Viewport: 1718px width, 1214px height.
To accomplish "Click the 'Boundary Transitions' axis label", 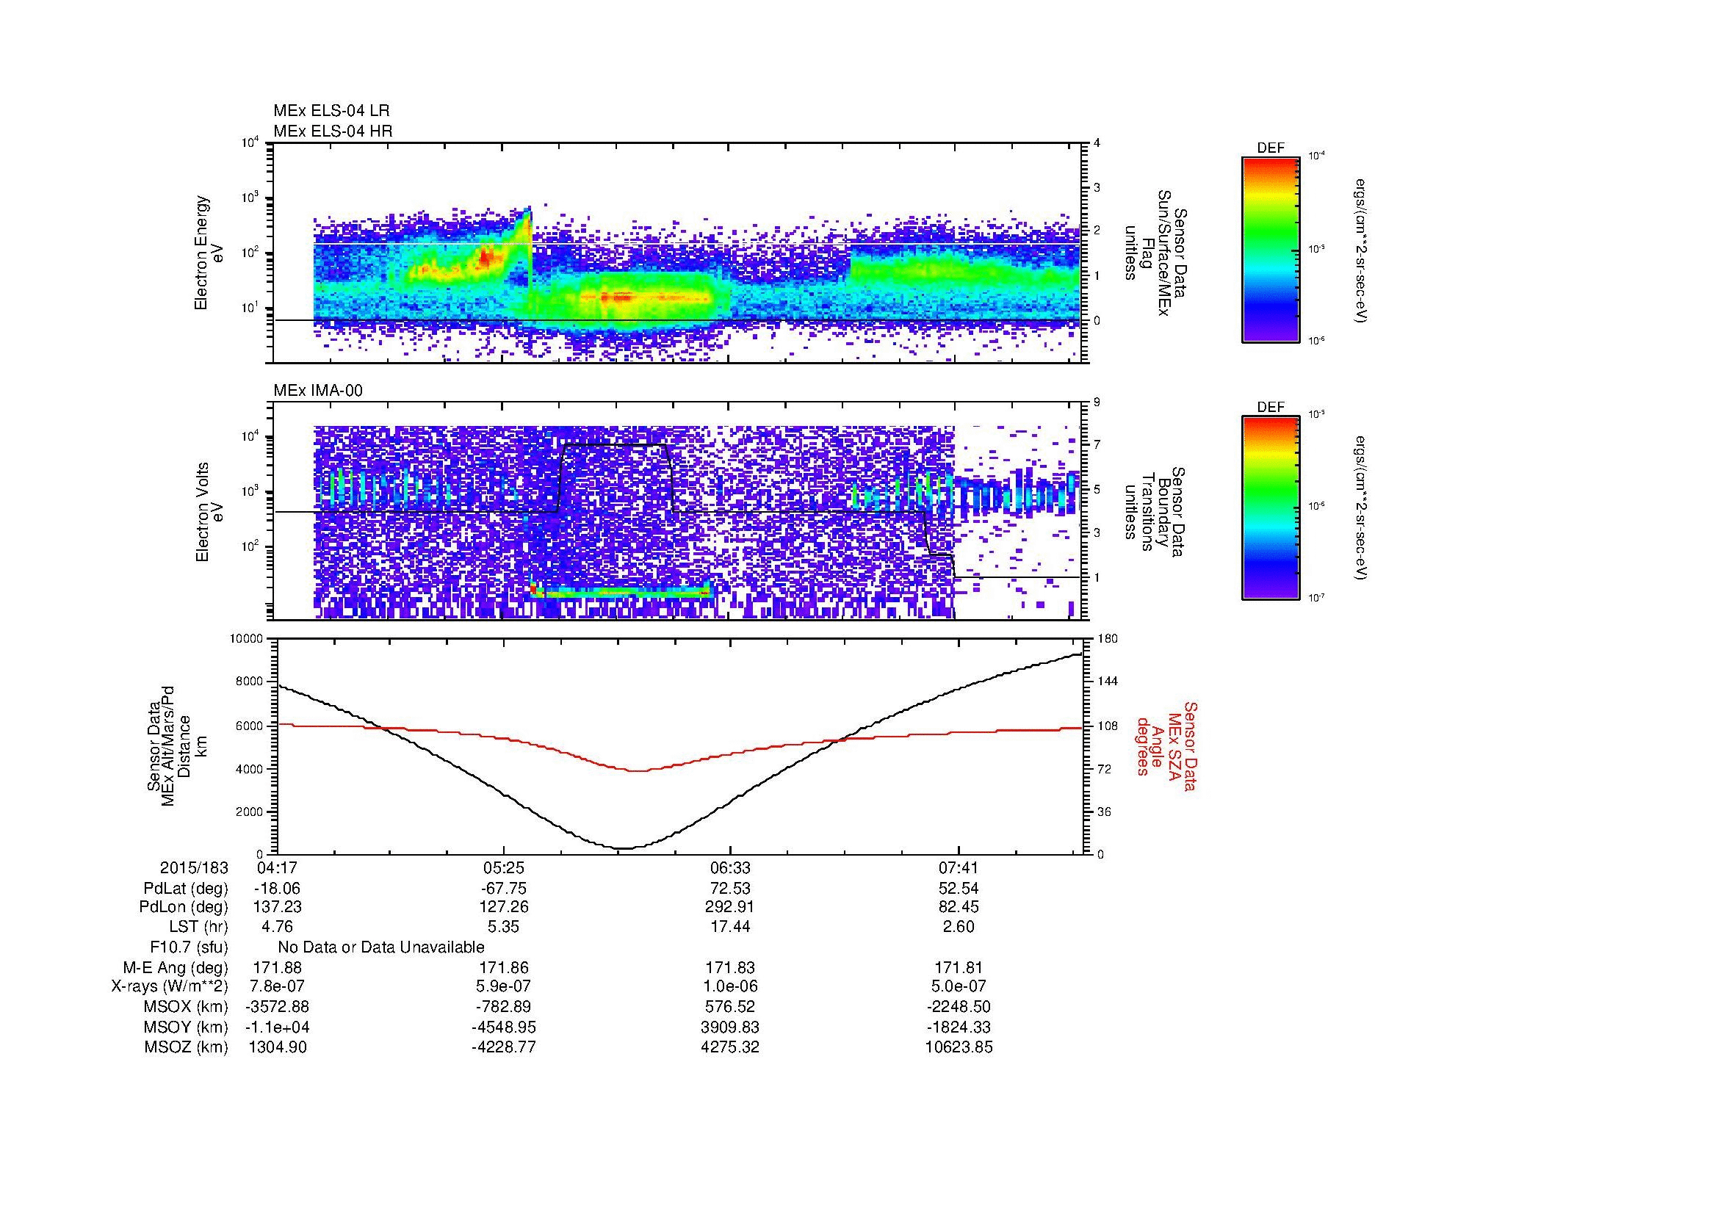I will tap(1156, 512).
